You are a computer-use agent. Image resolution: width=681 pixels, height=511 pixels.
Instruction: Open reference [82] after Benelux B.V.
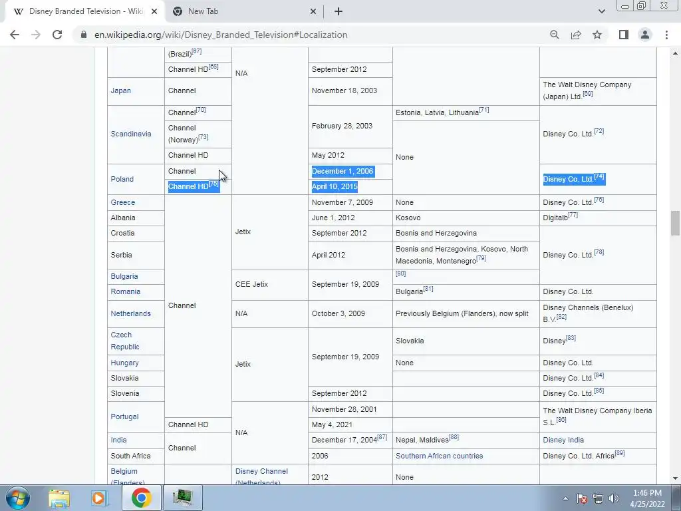(561, 317)
